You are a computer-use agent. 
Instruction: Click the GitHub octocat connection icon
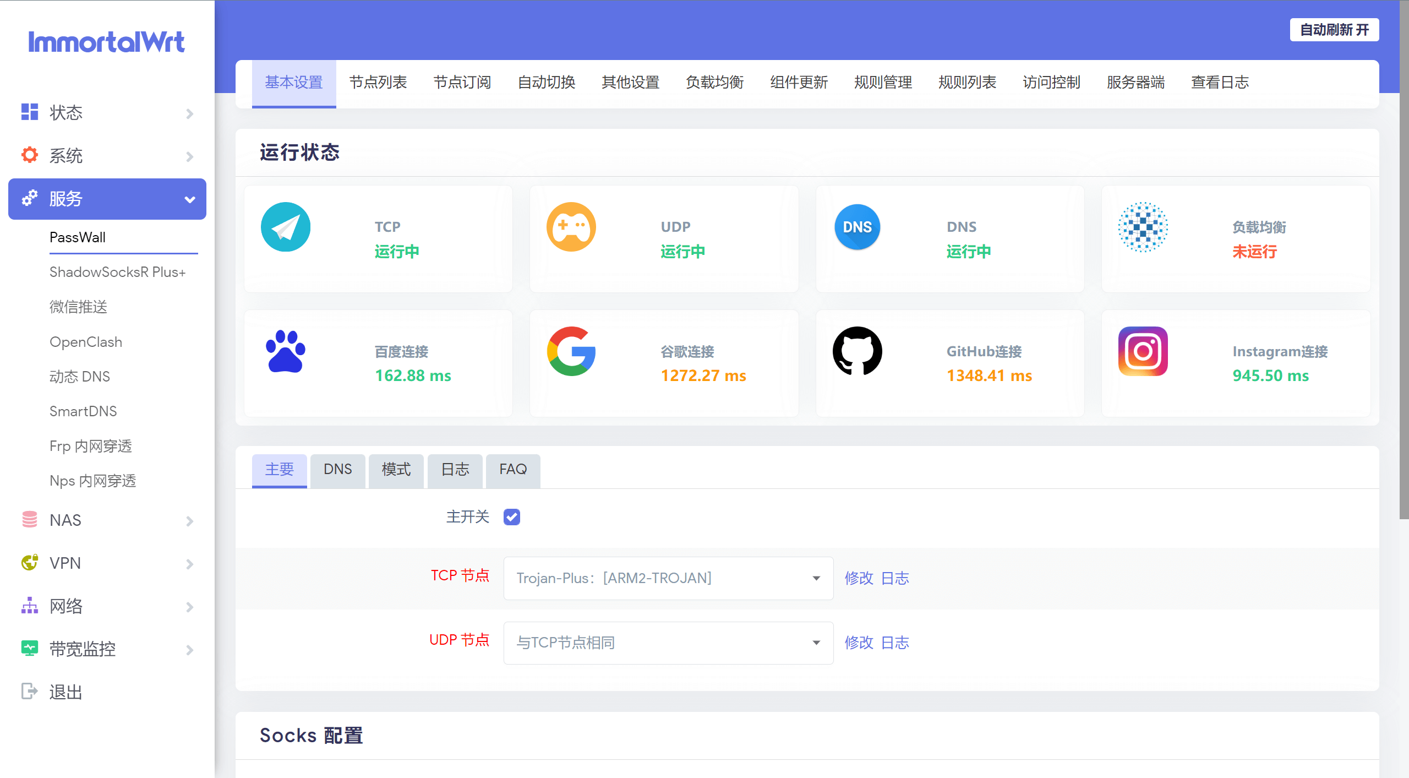857,351
